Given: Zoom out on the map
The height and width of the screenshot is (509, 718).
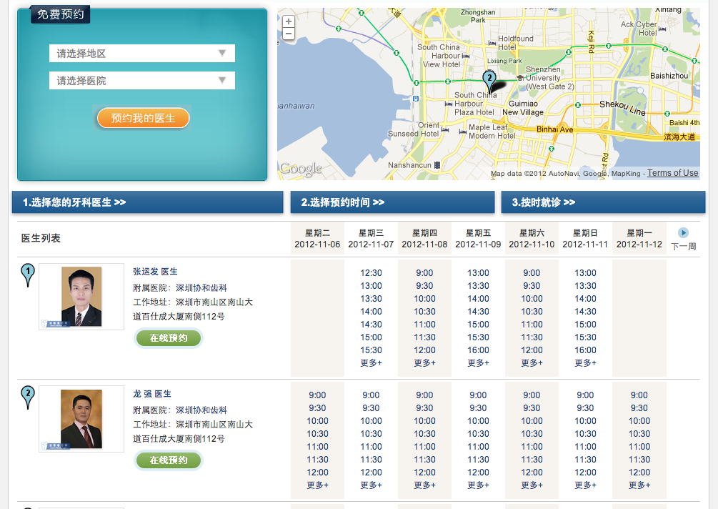Looking at the screenshot, I should 289,34.
